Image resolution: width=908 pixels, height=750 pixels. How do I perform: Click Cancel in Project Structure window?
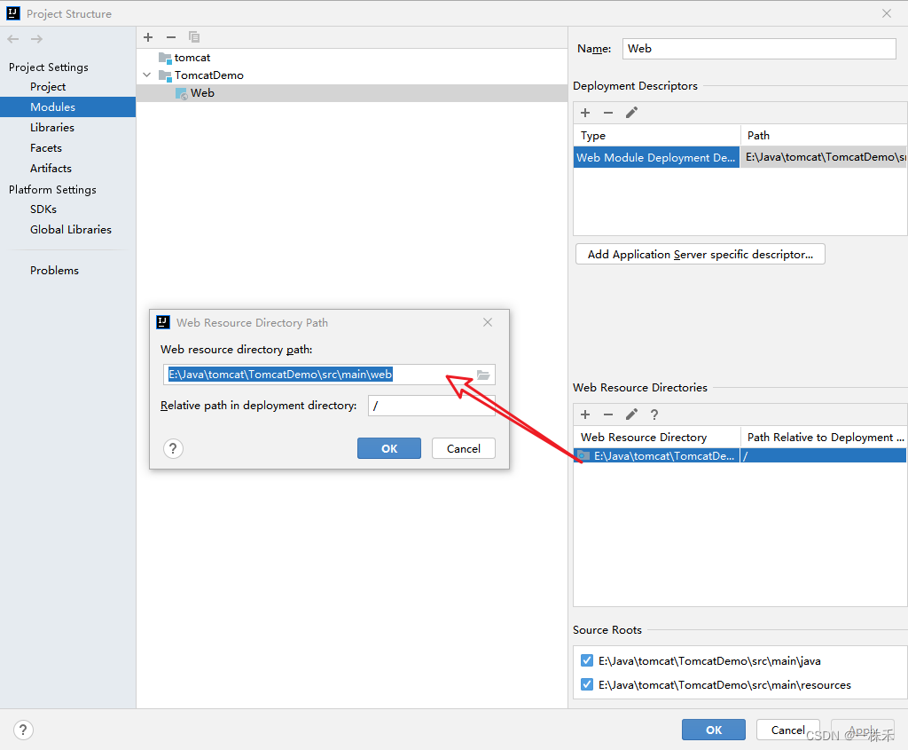(x=788, y=730)
